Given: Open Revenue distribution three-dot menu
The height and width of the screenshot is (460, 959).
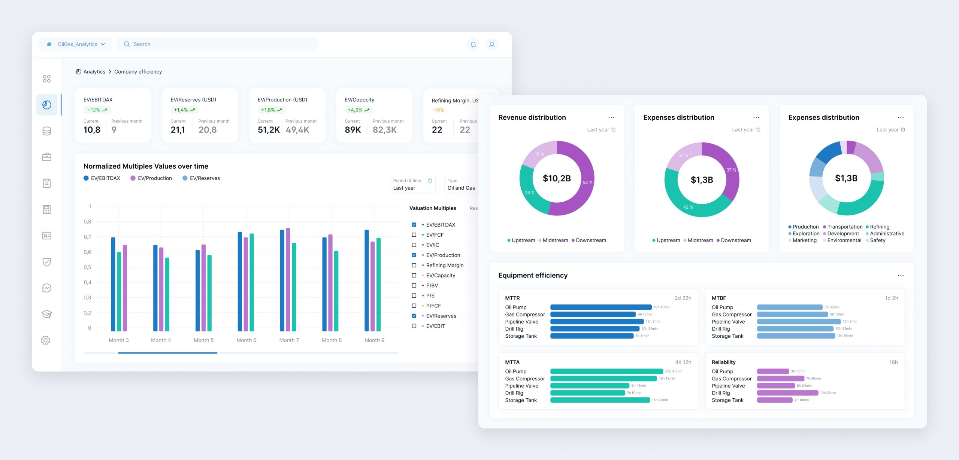Looking at the screenshot, I should coord(611,117).
